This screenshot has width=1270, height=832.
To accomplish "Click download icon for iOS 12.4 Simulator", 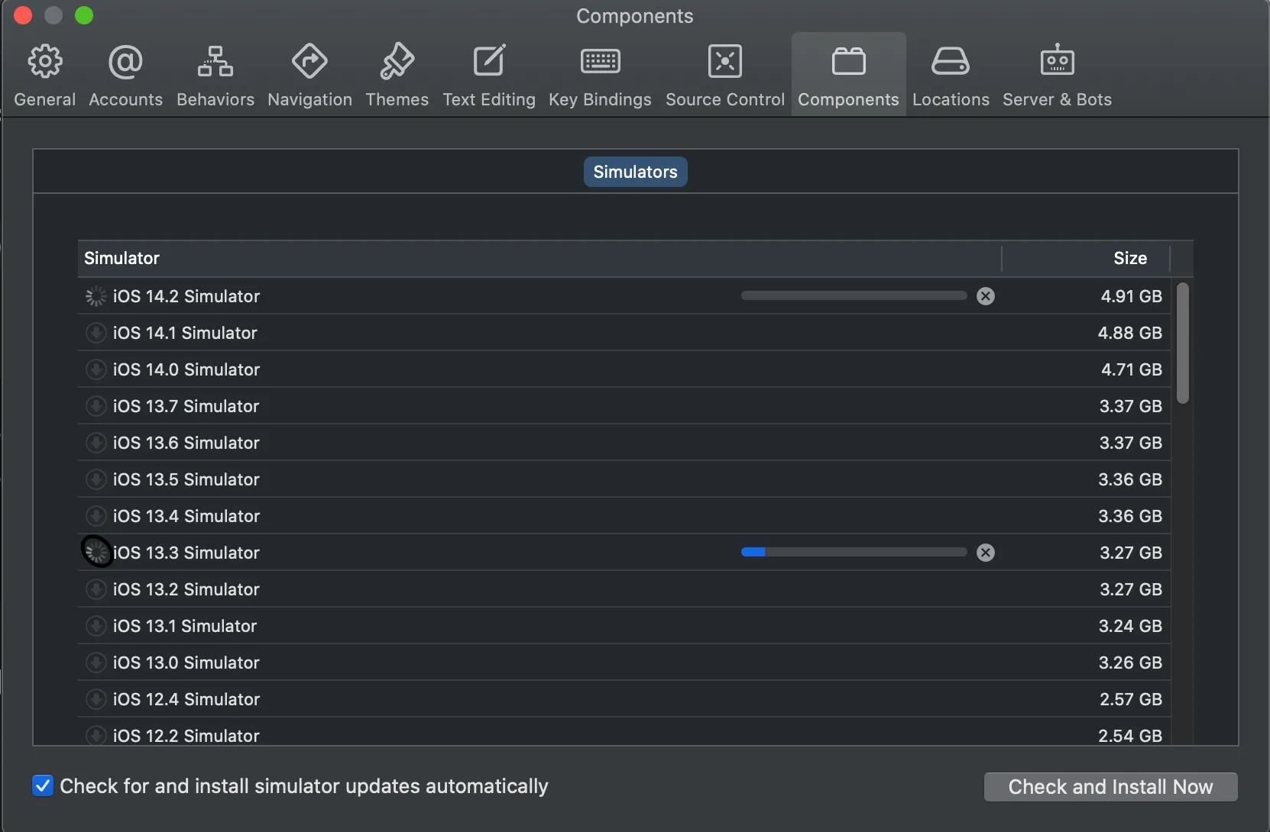I will [x=96, y=699].
